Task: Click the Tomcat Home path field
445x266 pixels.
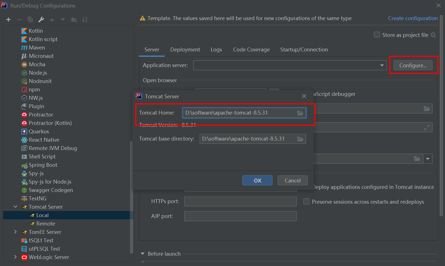Action: (x=244, y=113)
